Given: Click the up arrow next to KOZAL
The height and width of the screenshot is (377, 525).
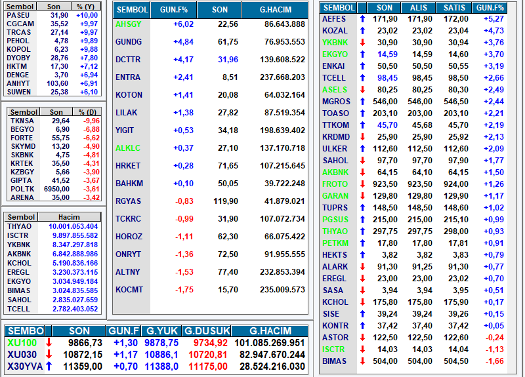Looking at the screenshot, I should pos(362,31).
